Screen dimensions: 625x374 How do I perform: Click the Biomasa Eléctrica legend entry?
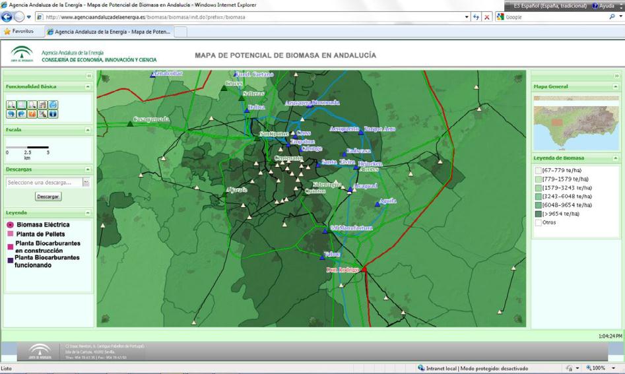click(38, 225)
